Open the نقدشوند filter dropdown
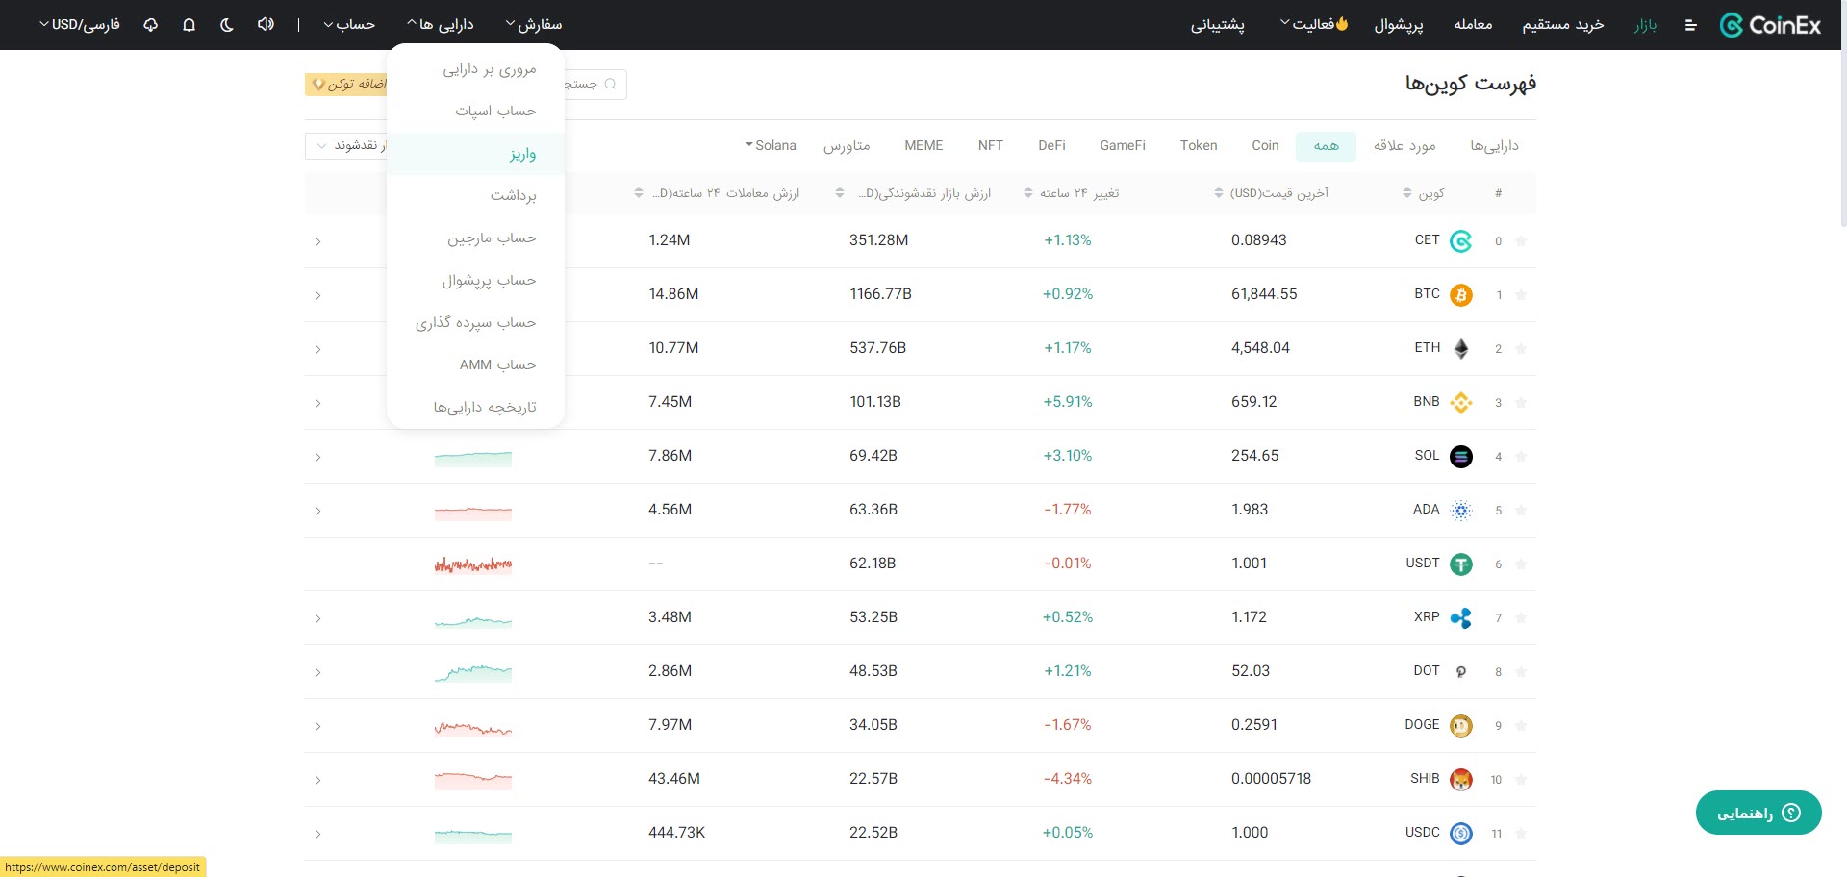Viewport: 1847px width, 877px height. [346, 145]
